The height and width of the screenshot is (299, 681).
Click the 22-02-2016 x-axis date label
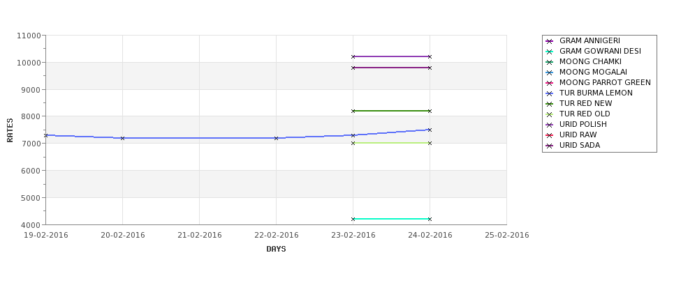pos(276,236)
